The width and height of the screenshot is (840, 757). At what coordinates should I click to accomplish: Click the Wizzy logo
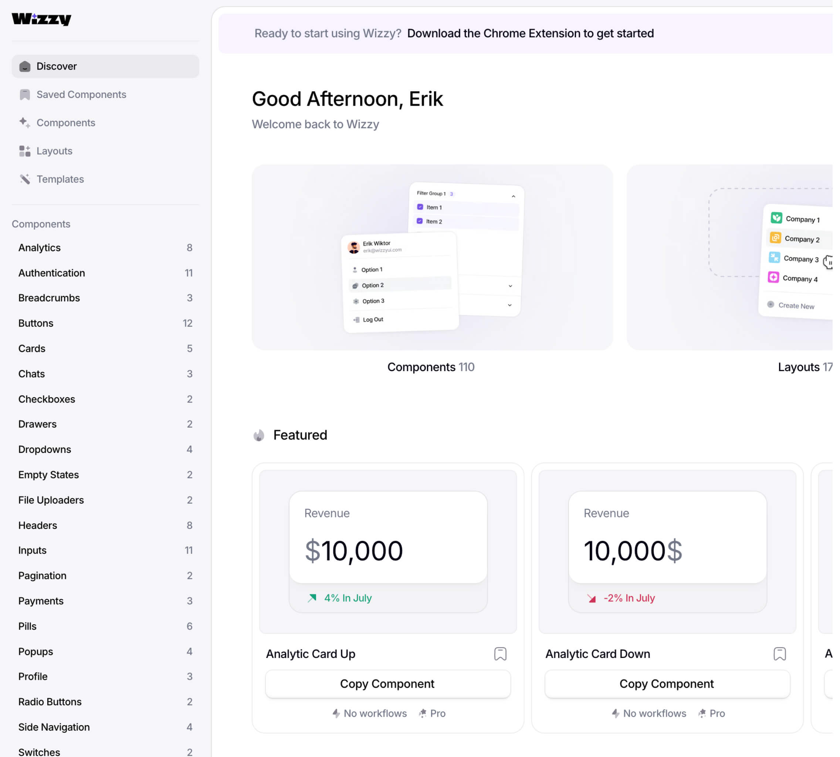(41, 19)
